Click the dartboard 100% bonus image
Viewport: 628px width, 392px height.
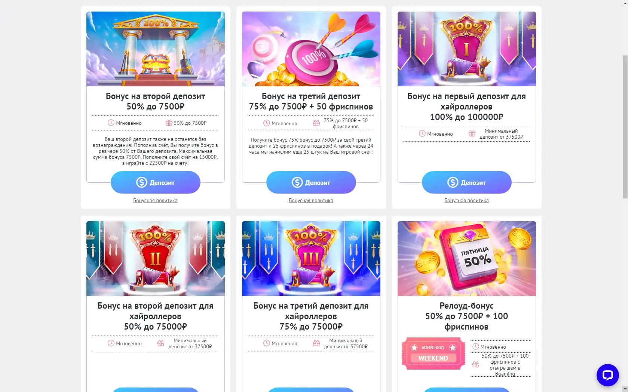[x=311, y=49]
